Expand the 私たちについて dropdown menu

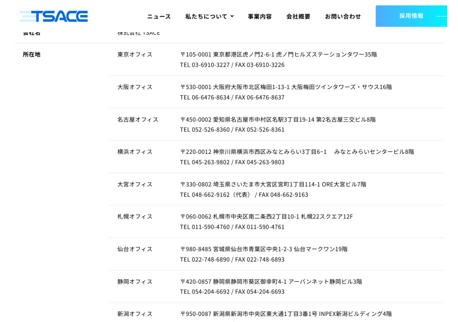point(209,17)
